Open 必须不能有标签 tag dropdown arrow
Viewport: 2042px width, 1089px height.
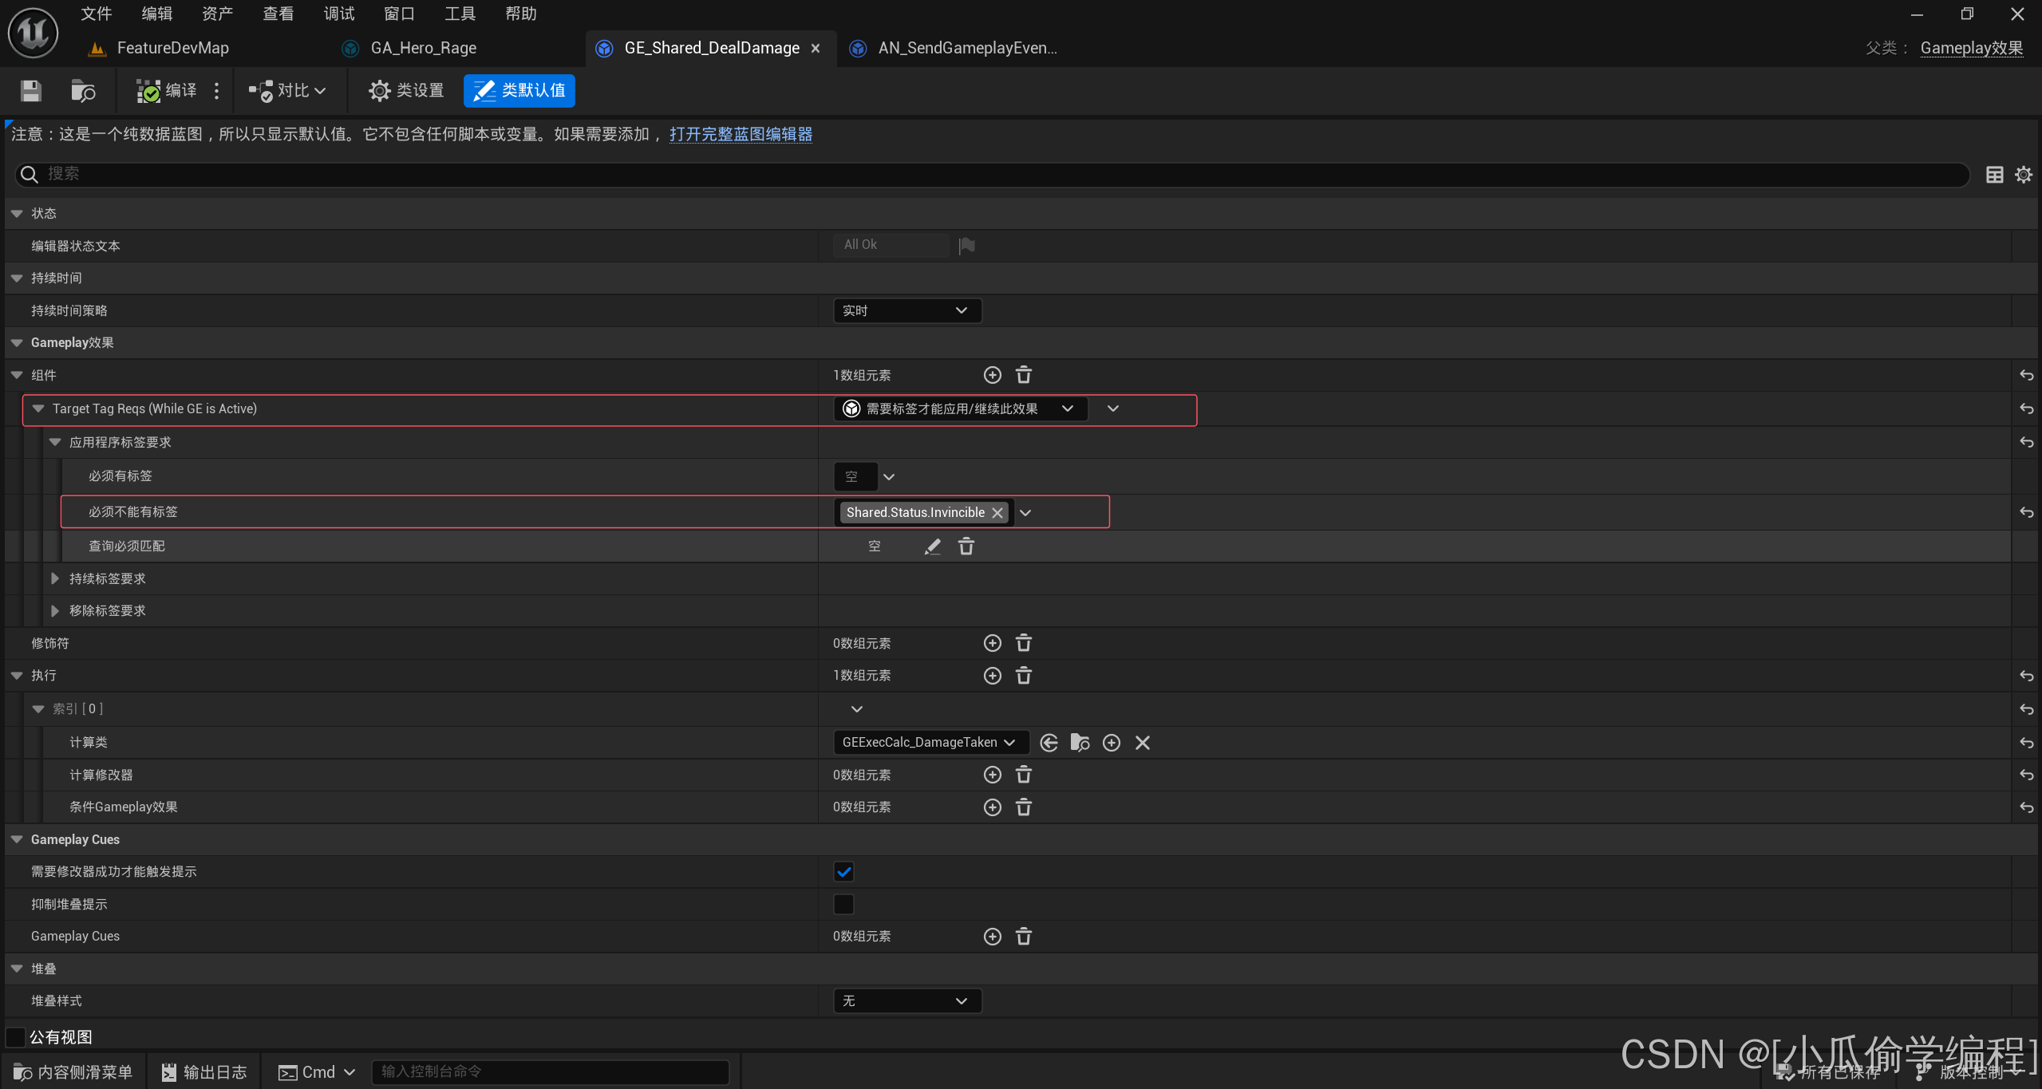pyautogui.click(x=1025, y=513)
